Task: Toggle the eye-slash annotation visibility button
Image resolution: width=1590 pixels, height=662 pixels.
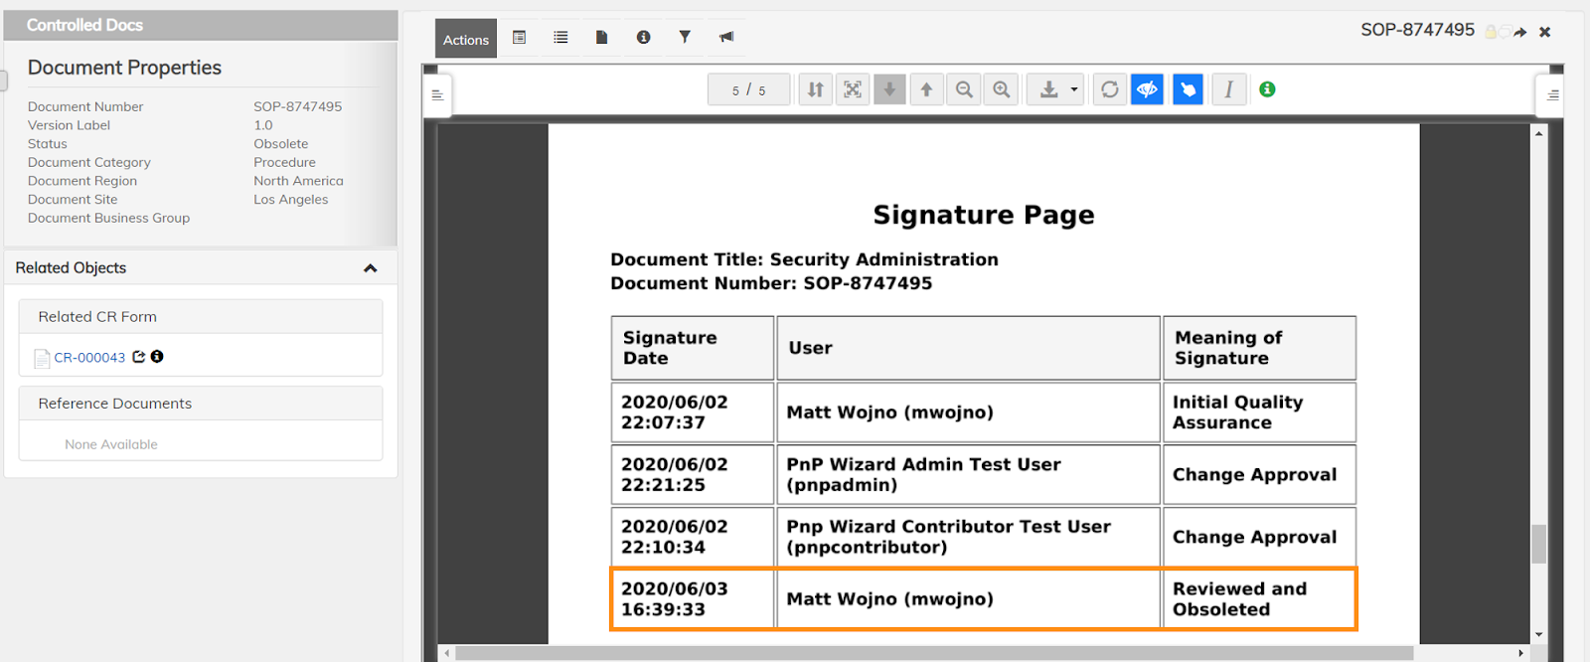Action: coord(1147,89)
